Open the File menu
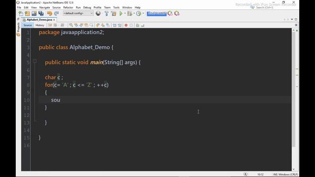 (19, 7)
